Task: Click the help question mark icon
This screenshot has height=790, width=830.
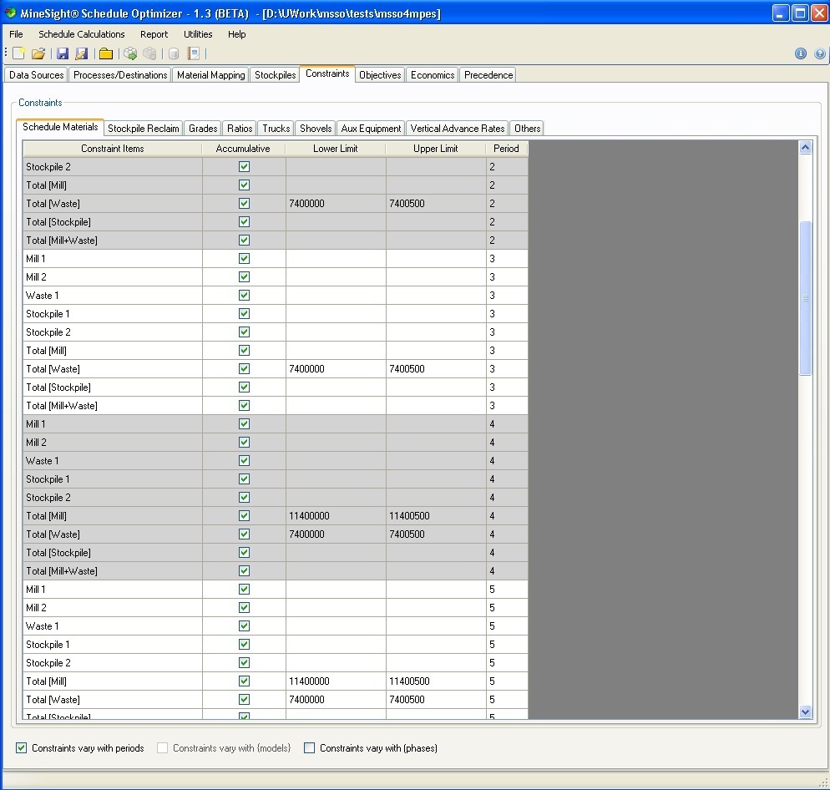Action: pyautogui.click(x=819, y=53)
